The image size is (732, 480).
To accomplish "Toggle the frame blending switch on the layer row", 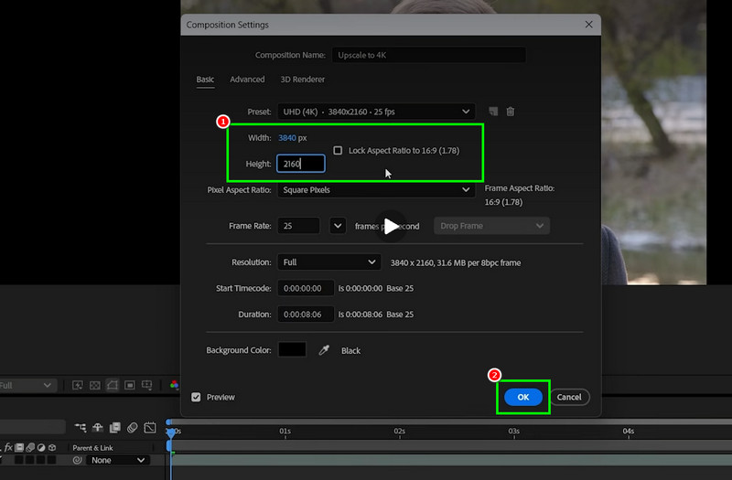I will 19,460.
